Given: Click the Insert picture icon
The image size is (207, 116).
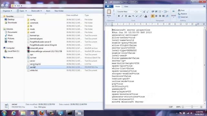Looking at the screenshot, I should tap(174, 12).
